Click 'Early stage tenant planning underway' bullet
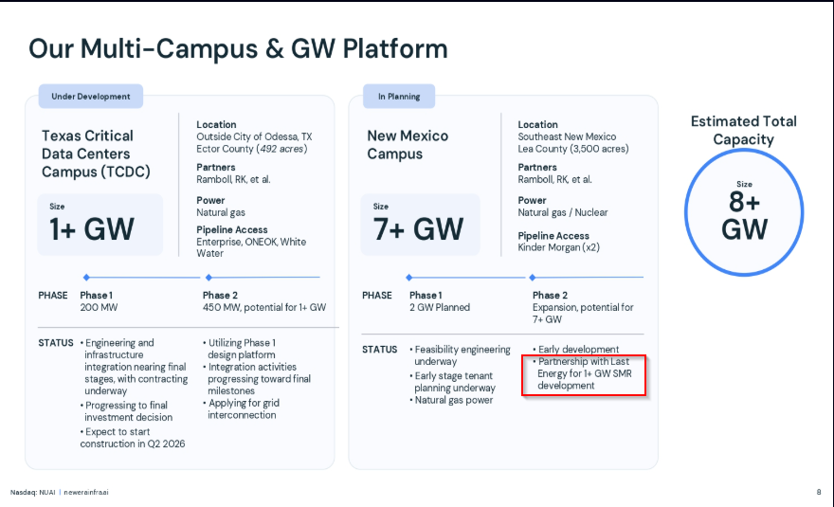The image size is (834, 507). coord(453,382)
